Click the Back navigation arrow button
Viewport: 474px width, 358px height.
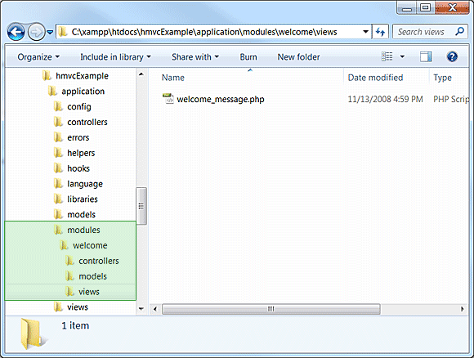pos(16,32)
